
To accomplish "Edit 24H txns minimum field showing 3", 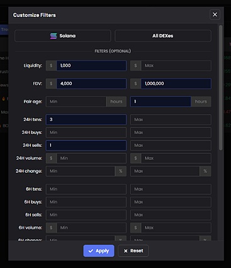I will click(86, 120).
